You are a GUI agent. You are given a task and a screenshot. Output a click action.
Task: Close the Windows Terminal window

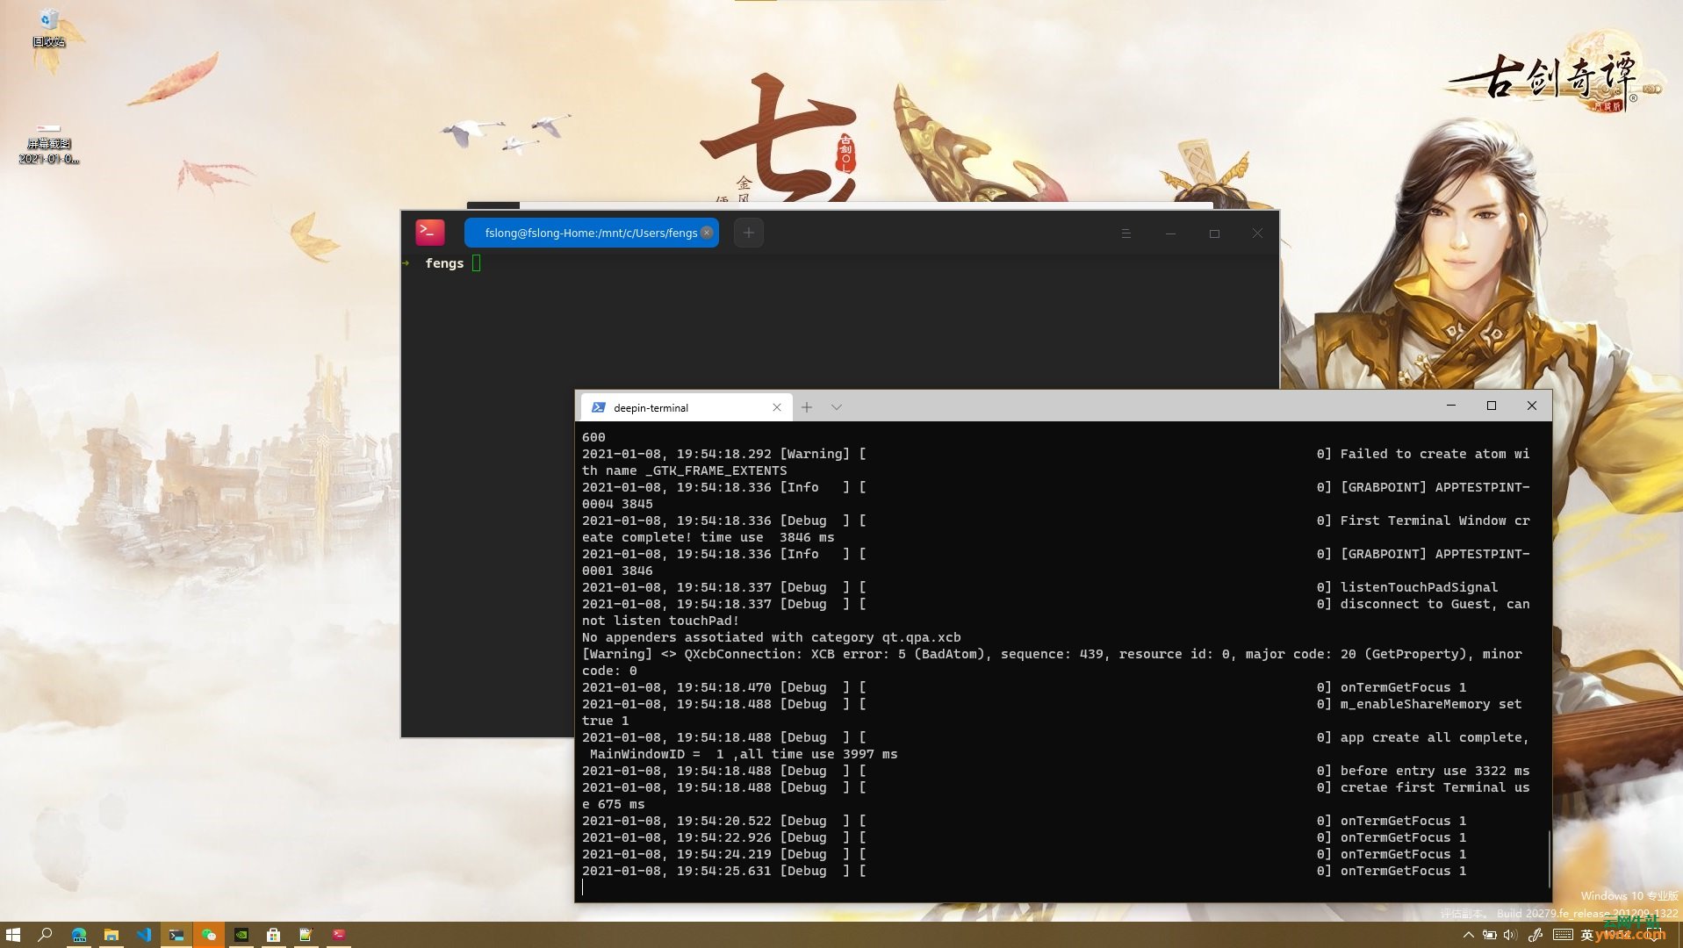click(x=1532, y=406)
